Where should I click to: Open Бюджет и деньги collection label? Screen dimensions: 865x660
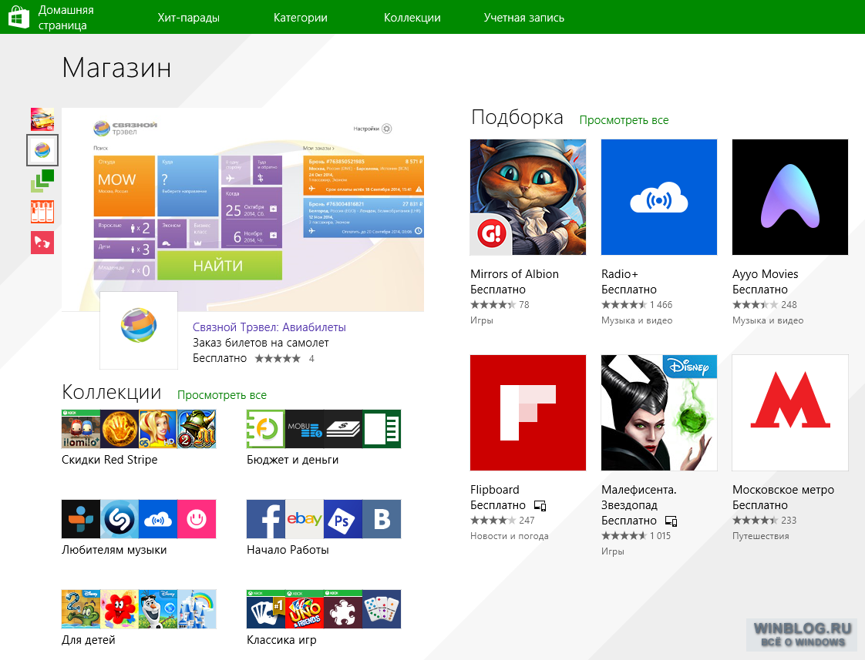[x=292, y=460]
